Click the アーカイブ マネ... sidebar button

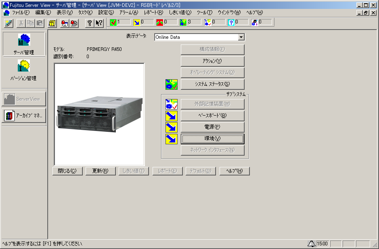click(24, 116)
